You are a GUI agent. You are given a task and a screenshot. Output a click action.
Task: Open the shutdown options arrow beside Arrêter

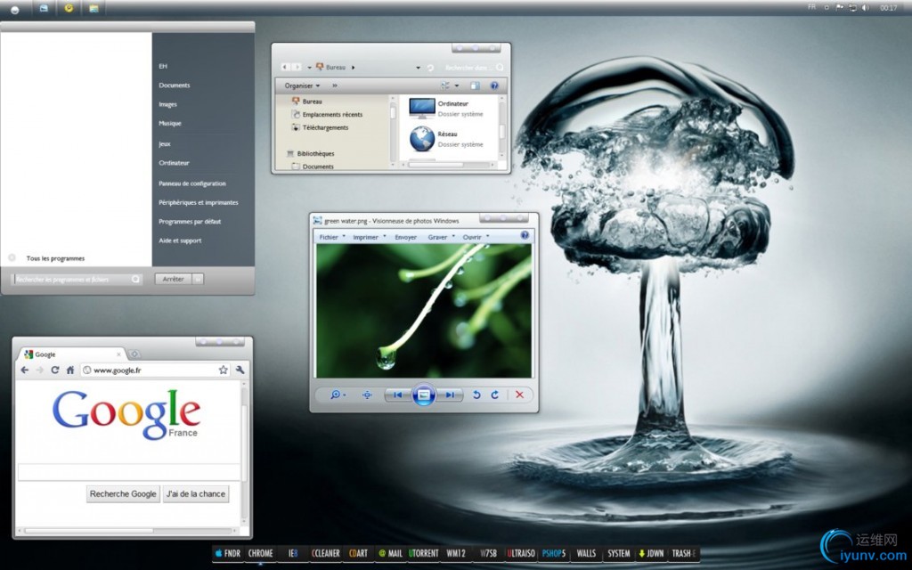198,279
